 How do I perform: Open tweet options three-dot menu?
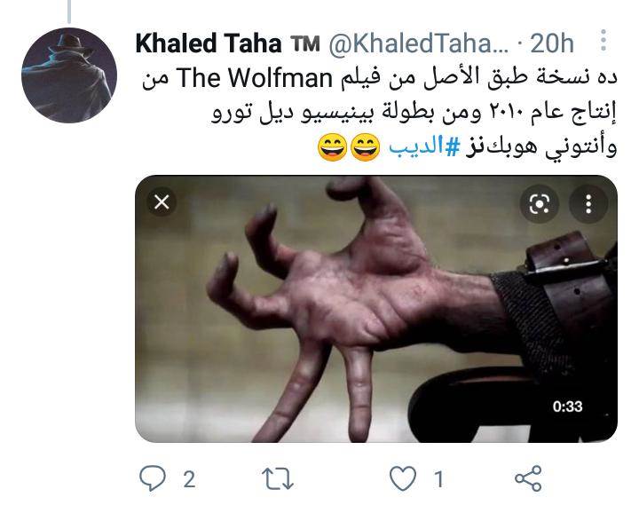point(603,40)
